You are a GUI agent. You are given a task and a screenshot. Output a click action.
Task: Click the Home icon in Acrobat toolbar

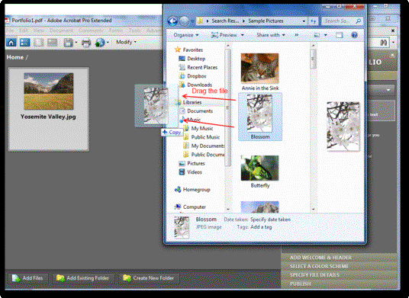11,42
